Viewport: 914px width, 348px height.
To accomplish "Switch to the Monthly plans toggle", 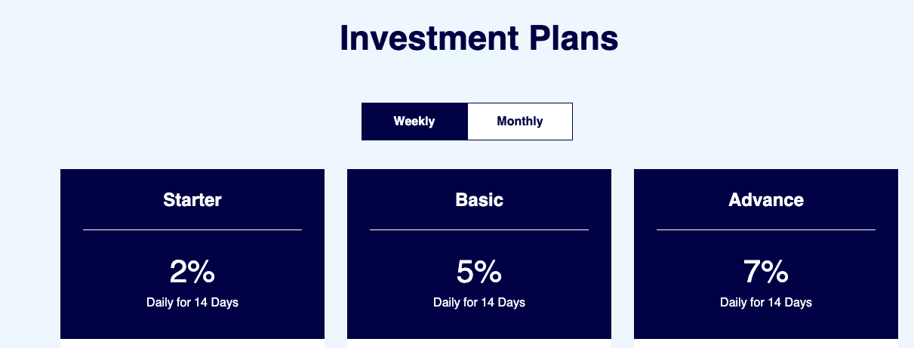I will click(x=520, y=122).
